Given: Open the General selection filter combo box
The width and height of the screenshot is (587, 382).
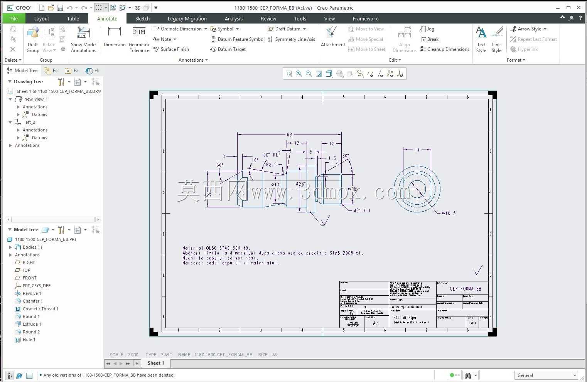Looking at the screenshot, I should pos(546,375).
